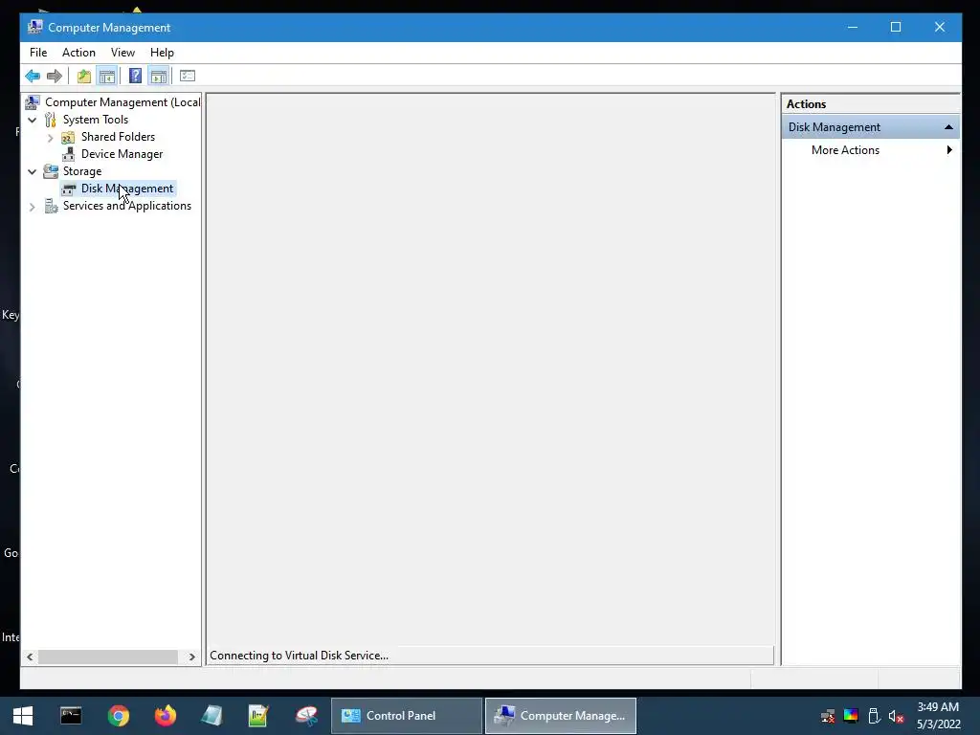This screenshot has height=735, width=980.
Task: Open the Help menu
Action: (162, 53)
